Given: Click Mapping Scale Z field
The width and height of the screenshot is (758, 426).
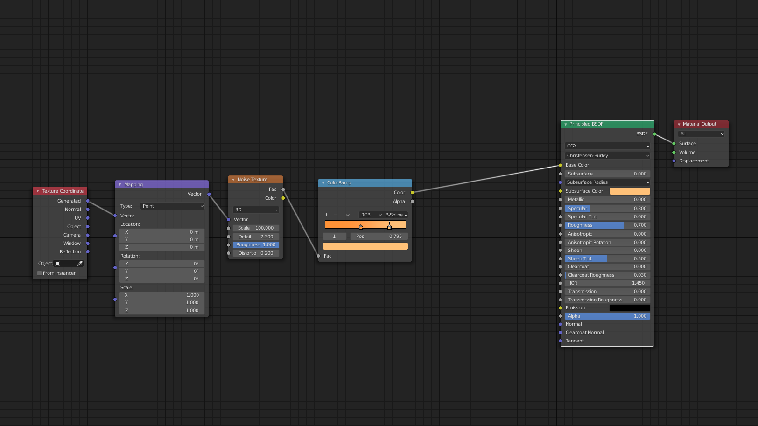Looking at the screenshot, I should click(x=162, y=311).
